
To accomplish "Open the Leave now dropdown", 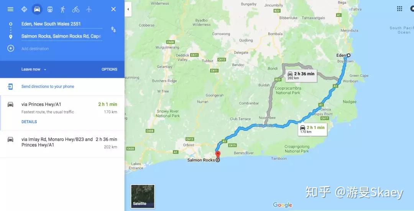I will click(34, 69).
